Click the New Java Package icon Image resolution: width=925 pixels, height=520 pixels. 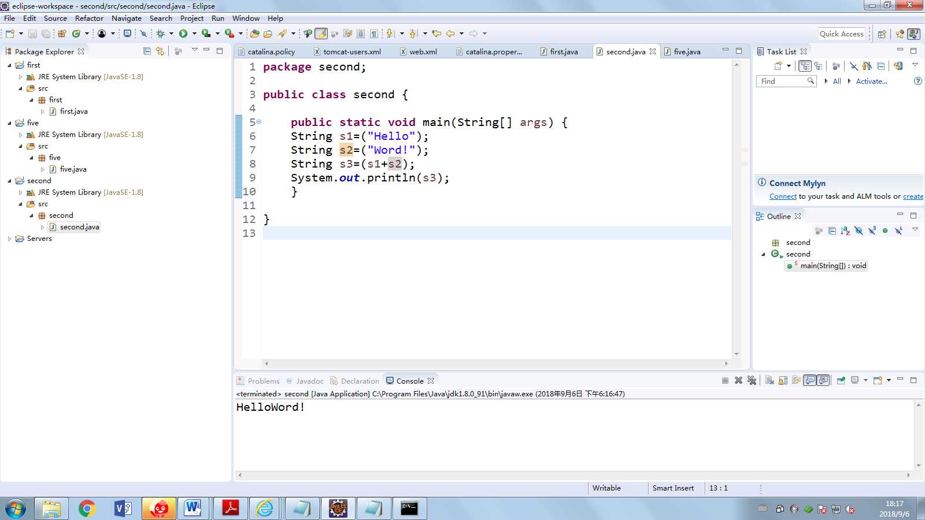(62, 34)
